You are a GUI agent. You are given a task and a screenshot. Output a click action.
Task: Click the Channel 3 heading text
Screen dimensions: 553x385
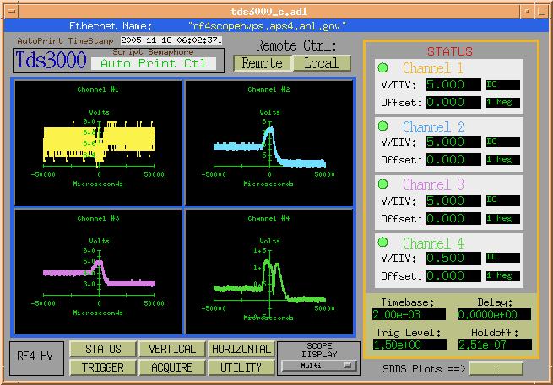[433, 184]
